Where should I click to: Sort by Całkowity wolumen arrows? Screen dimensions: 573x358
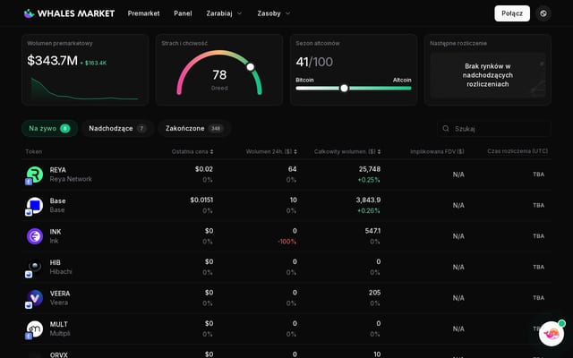pos(379,151)
